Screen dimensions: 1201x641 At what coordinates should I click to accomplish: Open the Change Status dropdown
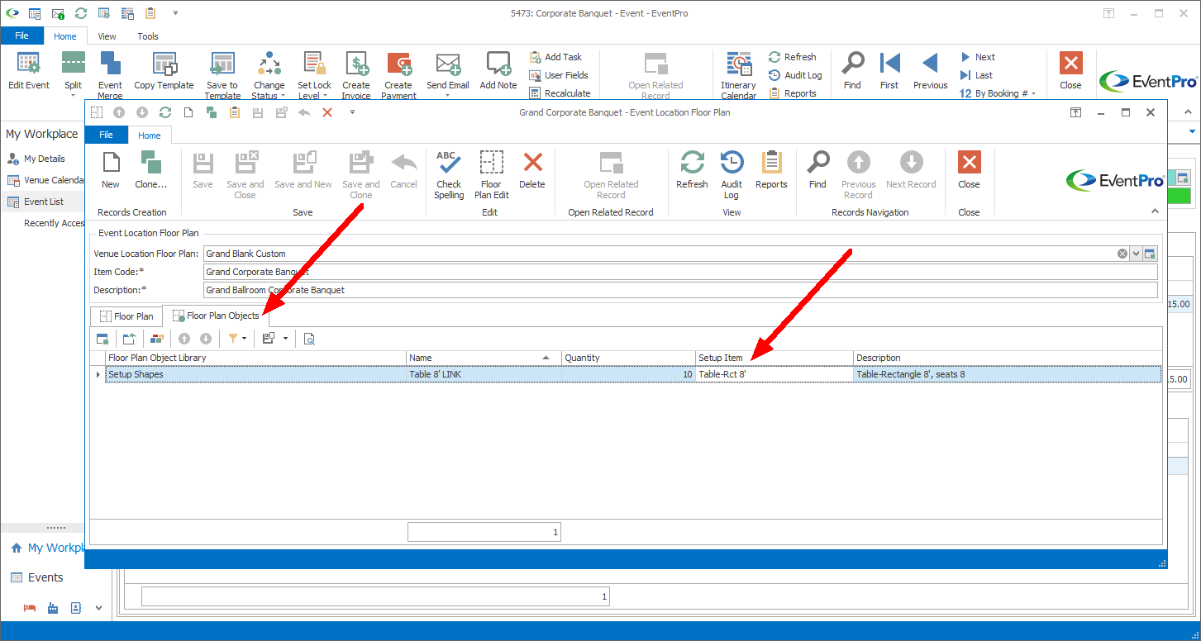[x=283, y=96]
